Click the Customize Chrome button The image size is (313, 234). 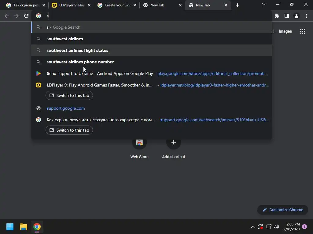point(283,210)
